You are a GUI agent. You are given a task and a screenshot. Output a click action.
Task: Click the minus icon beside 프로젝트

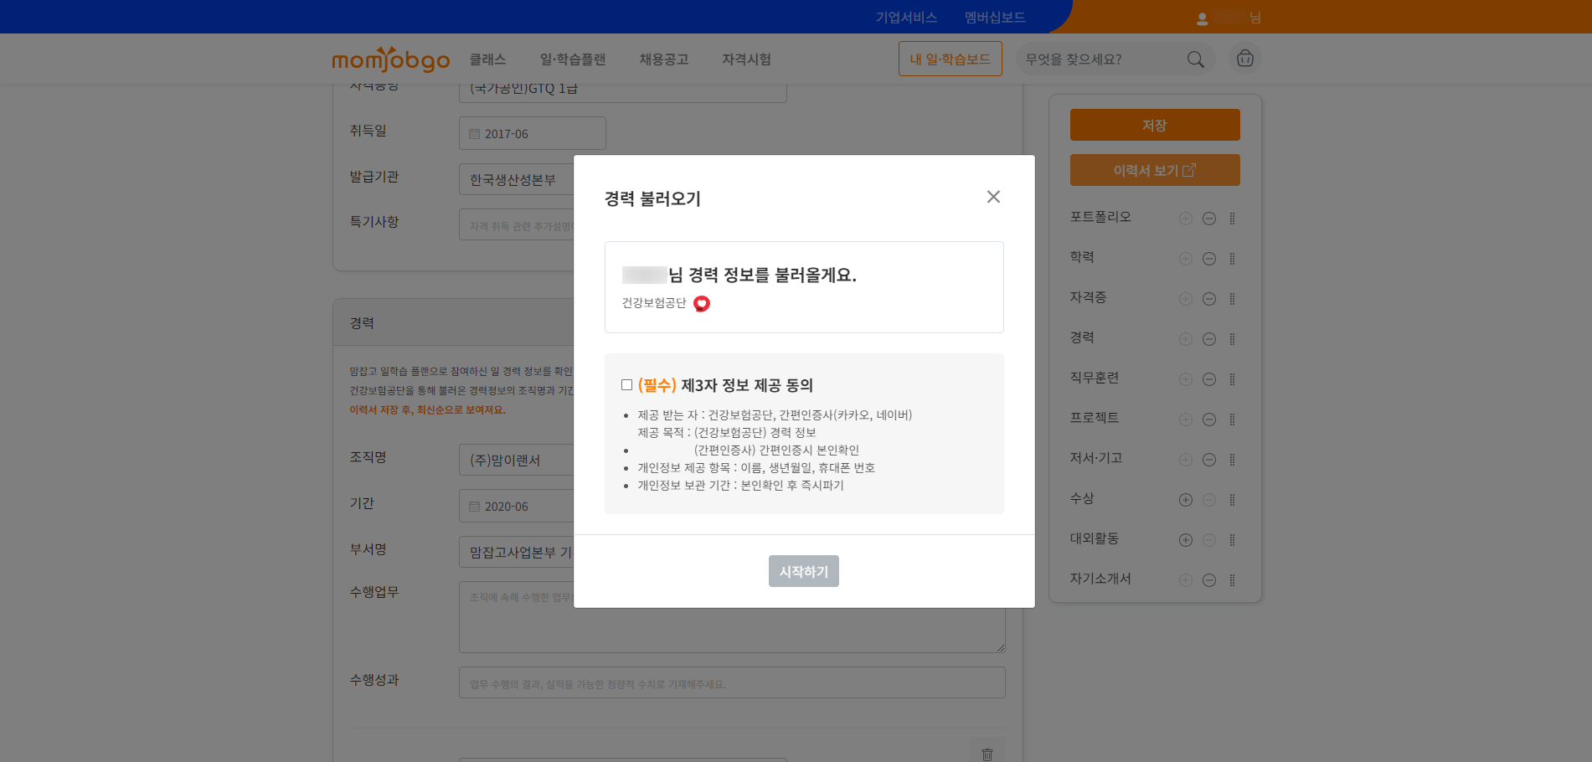1208,420
